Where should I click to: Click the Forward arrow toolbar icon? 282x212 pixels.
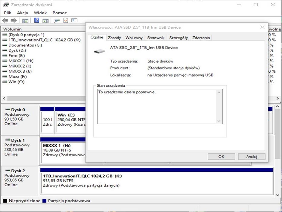14,20
